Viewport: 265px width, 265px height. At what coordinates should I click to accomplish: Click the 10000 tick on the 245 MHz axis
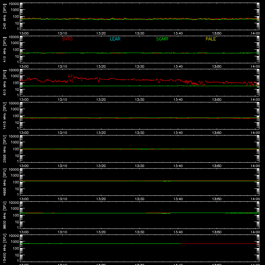click(14, 4)
